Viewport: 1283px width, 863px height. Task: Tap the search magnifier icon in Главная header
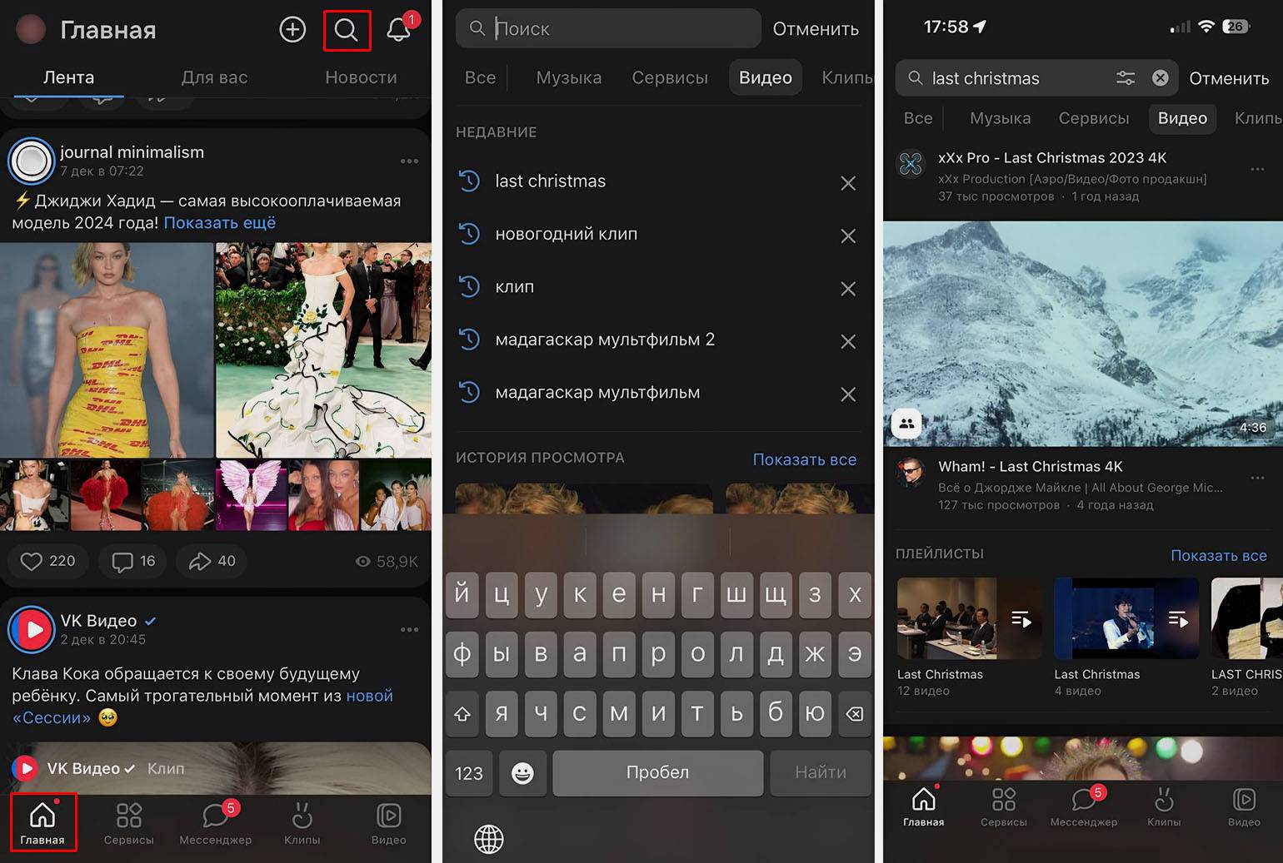click(347, 30)
